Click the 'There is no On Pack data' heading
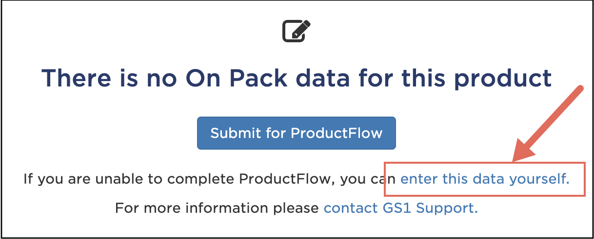 [x=297, y=78]
